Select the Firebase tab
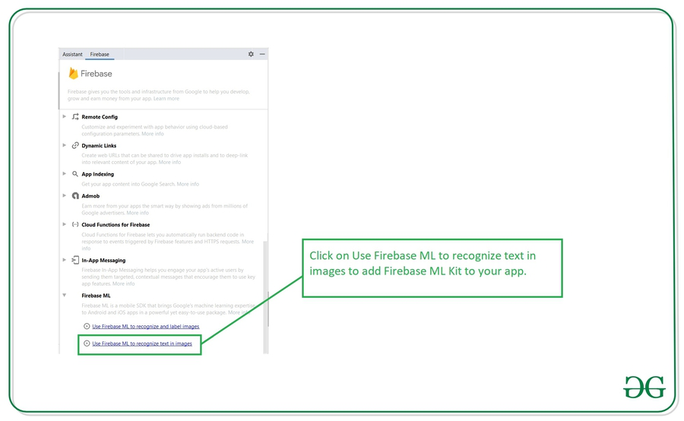 click(100, 54)
